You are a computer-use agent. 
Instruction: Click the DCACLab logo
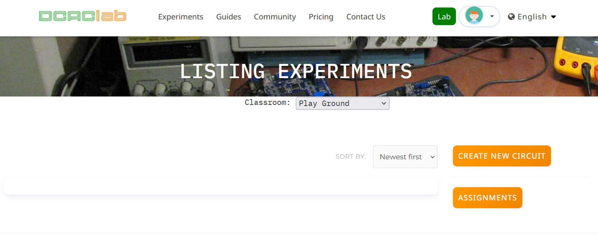pos(83,16)
